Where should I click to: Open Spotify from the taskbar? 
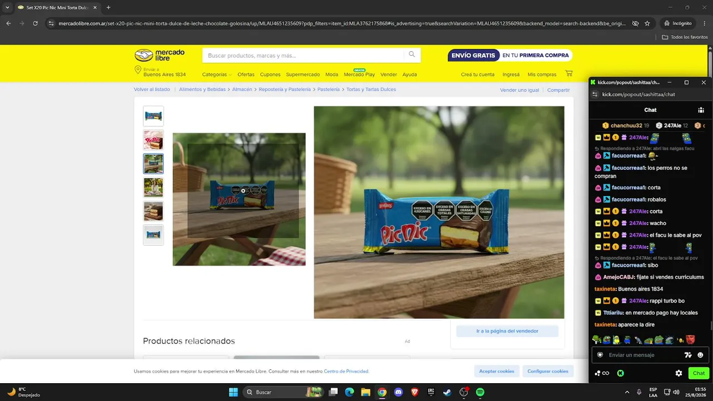tap(480, 392)
